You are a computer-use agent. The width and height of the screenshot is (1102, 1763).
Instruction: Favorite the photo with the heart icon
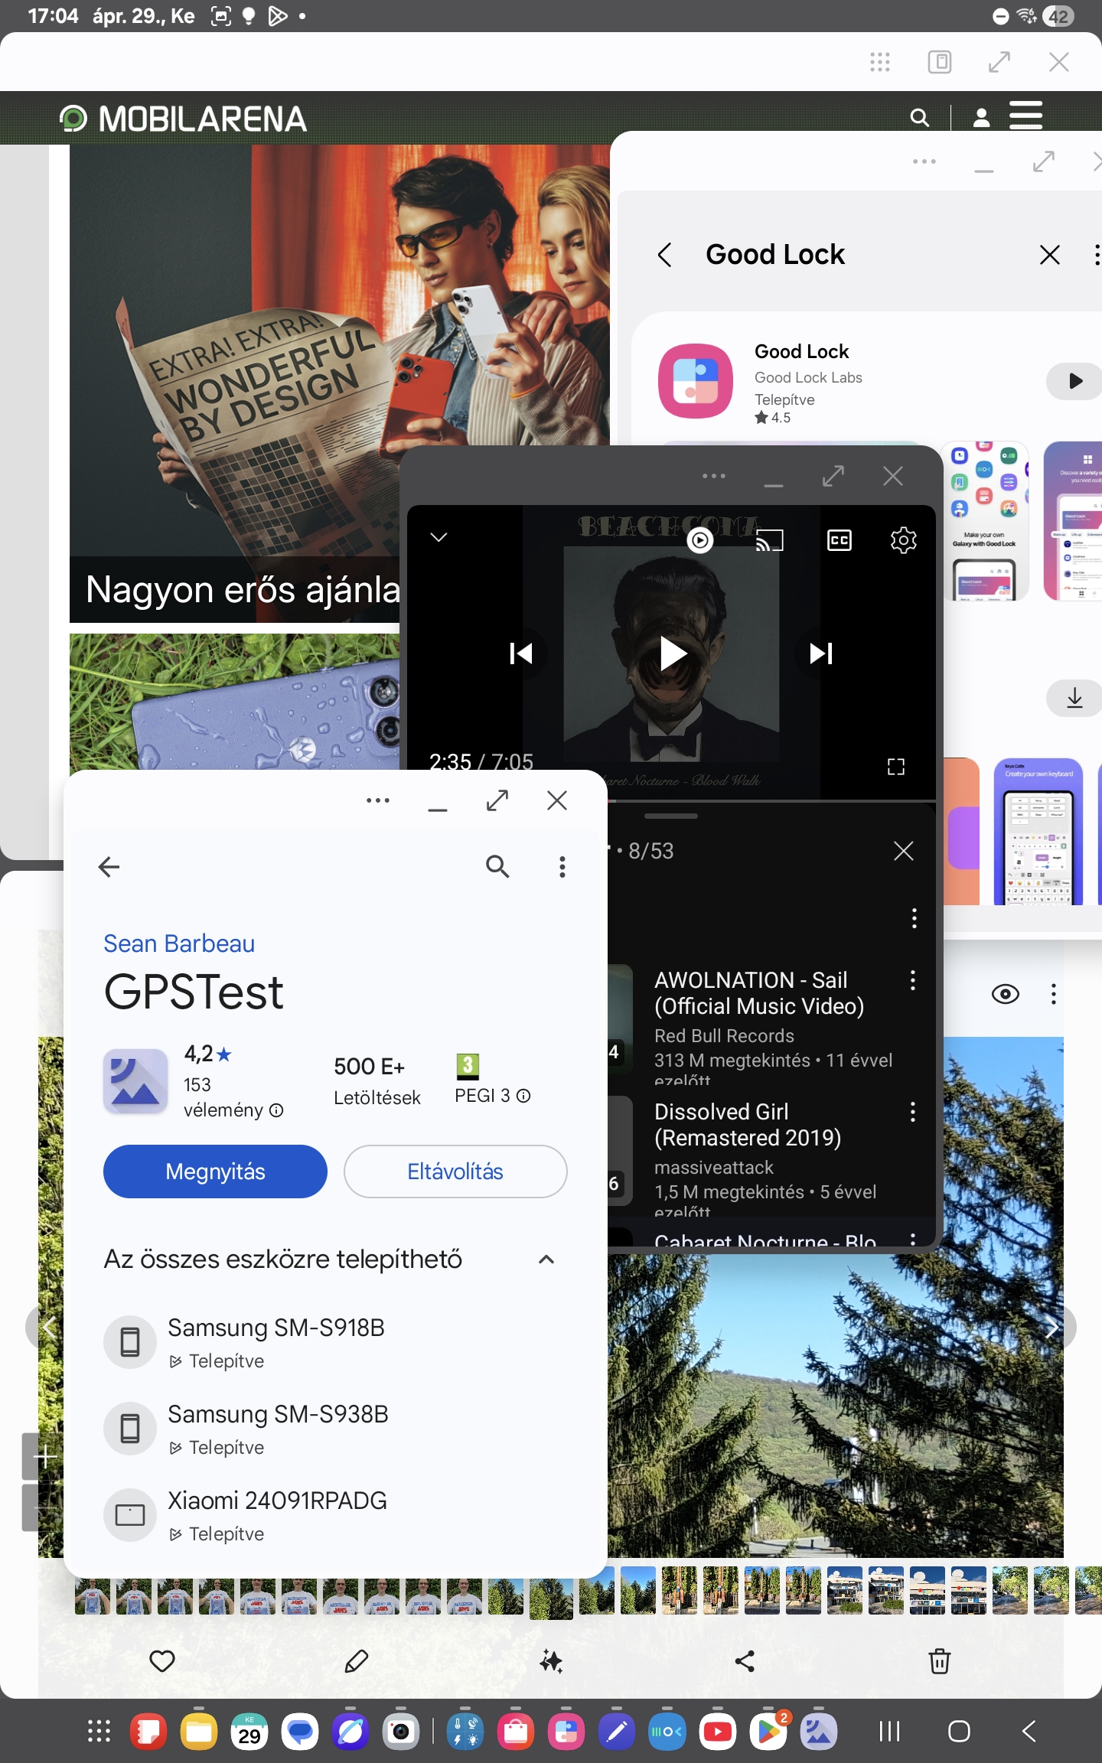(162, 1660)
